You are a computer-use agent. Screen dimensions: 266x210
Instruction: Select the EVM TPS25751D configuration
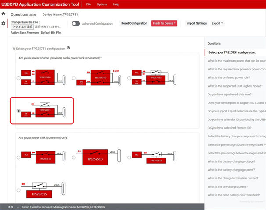(x=74, y=78)
